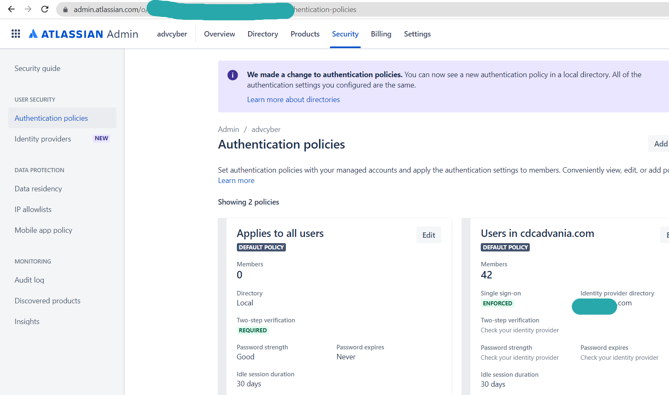Select the advcyber organization name

(x=172, y=34)
